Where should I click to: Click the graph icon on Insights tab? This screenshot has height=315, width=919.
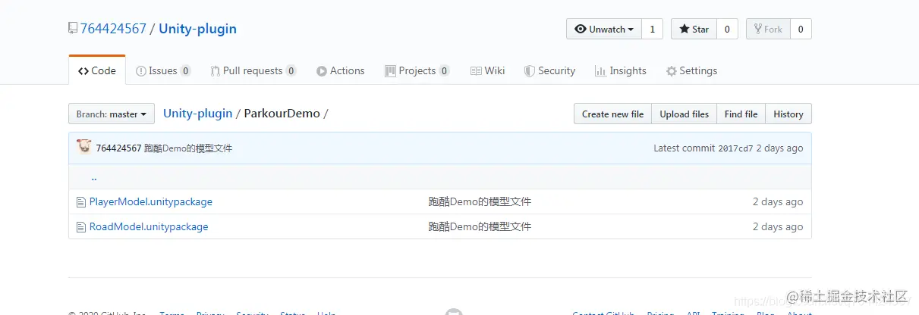[600, 71]
